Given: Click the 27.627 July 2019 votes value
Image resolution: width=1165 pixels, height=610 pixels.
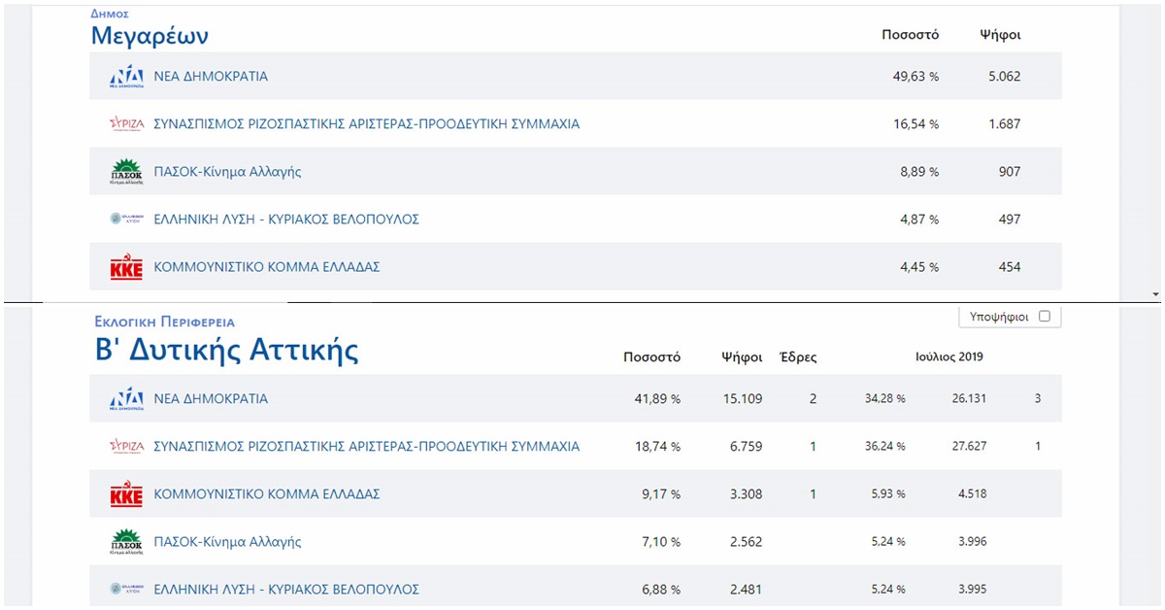Looking at the screenshot, I should (968, 446).
